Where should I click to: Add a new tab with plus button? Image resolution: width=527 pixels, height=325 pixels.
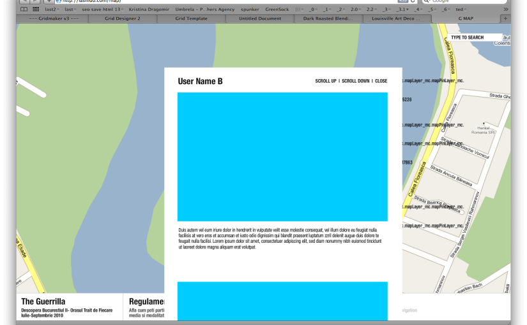point(505,18)
